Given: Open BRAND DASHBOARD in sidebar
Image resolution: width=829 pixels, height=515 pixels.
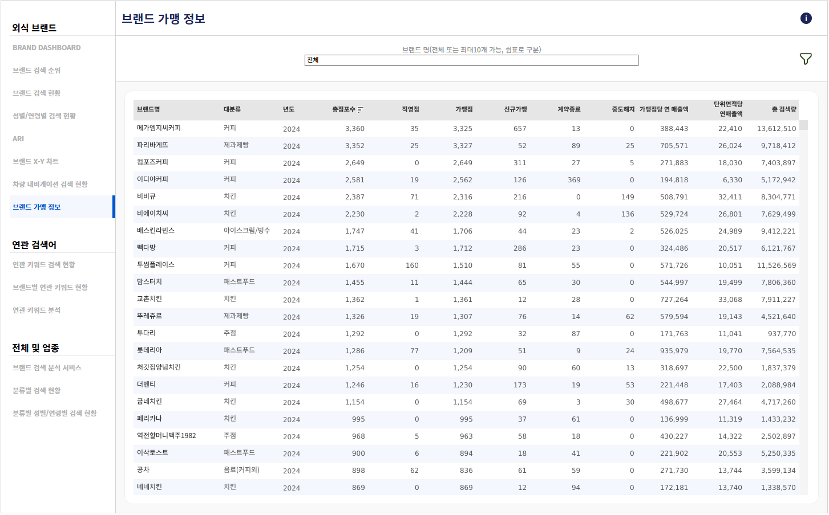Looking at the screenshot, I should (47, 48).
